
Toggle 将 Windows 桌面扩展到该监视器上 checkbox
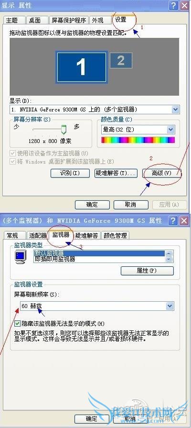click(x=12, y=162)
